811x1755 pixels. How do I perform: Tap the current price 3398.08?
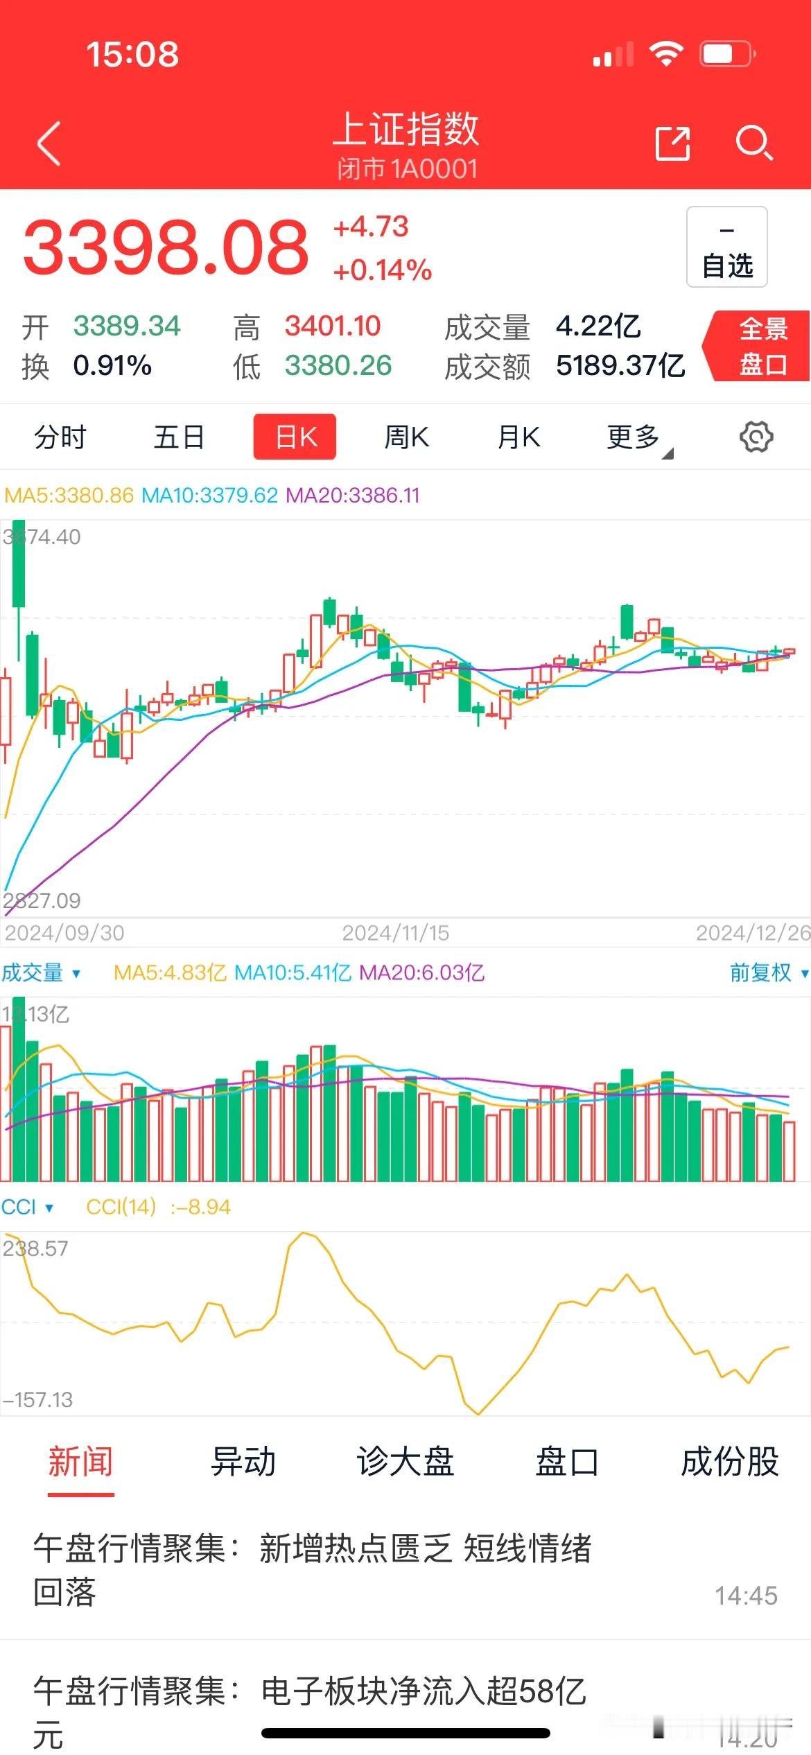(166, 247)
